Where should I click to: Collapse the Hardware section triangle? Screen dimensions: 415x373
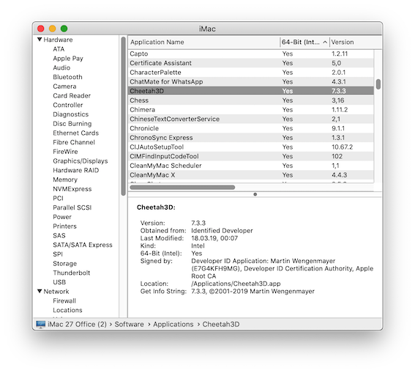click(x=40, y=40)
